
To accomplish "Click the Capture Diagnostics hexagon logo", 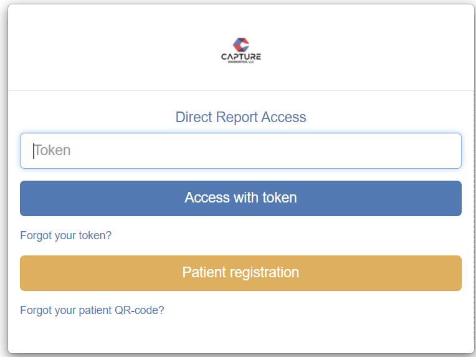I will (x=241, y=45).
